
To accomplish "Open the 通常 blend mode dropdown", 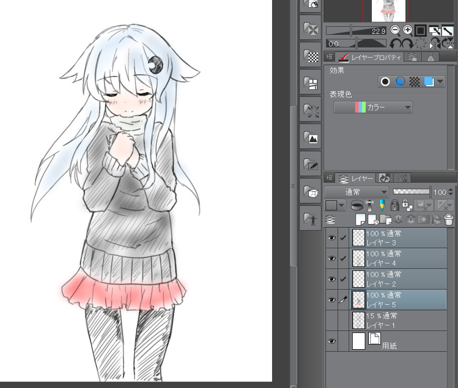I will pyautogui.click(x=356, y=192).
